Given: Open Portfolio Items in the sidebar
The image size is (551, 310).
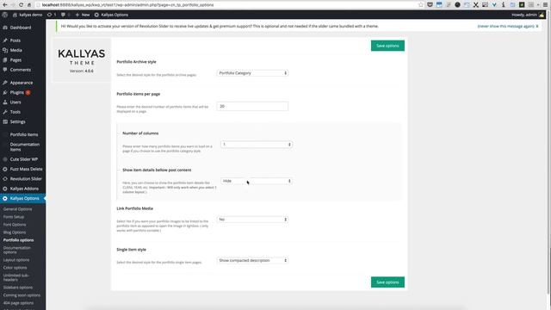Looking at the screenshot, I should (23, 134).
